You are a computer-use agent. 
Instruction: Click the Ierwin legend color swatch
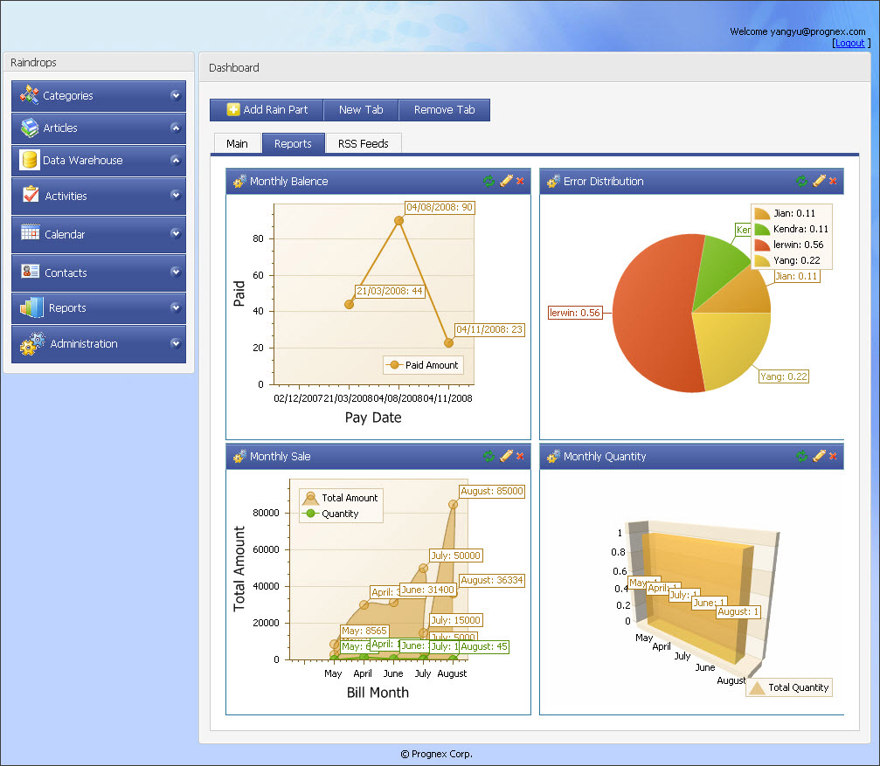(x=762, y=245)
